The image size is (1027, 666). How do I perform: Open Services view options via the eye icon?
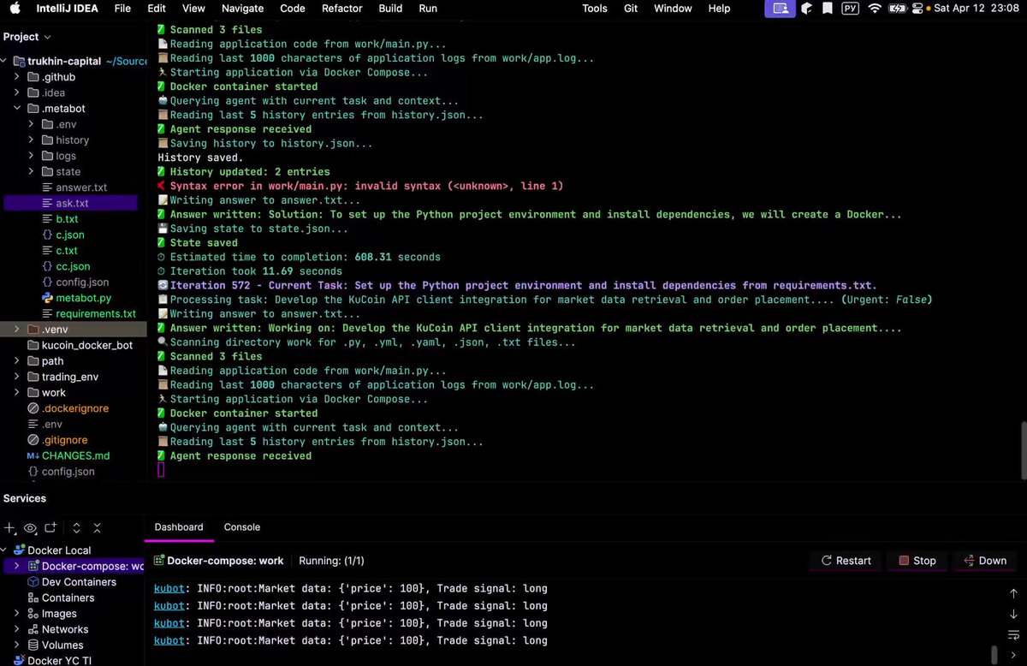30,528
